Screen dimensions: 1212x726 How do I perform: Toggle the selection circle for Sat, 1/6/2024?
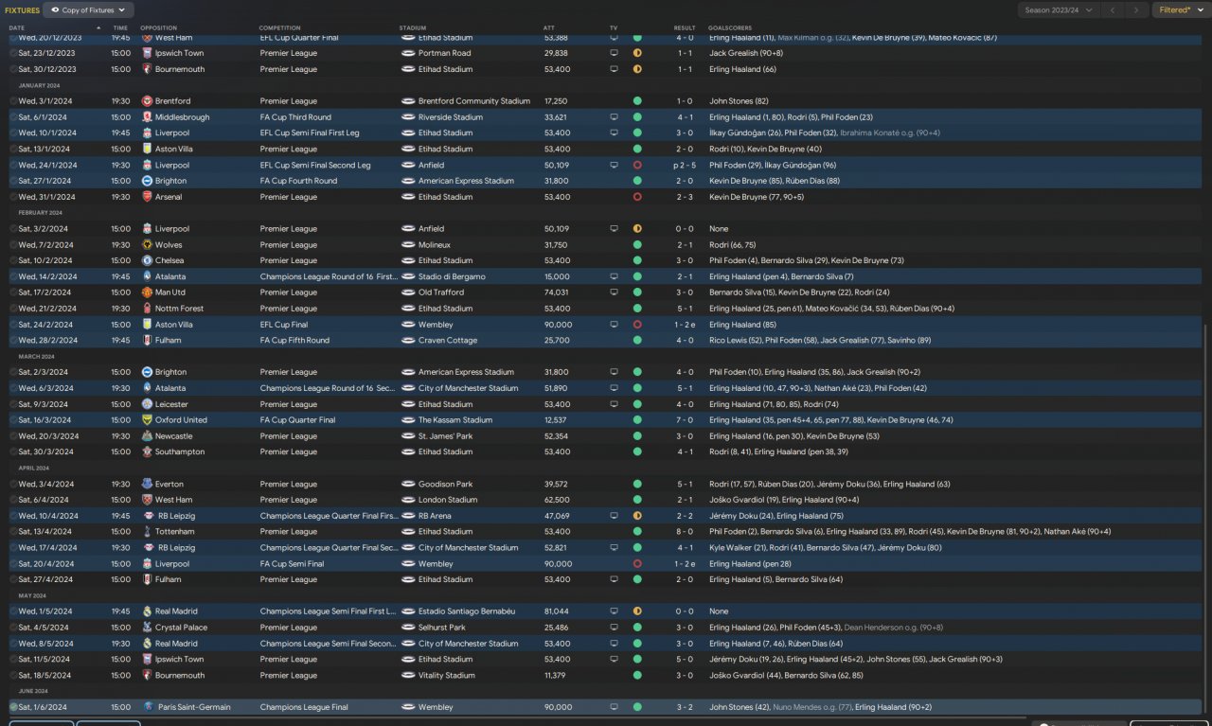point(13,707)
